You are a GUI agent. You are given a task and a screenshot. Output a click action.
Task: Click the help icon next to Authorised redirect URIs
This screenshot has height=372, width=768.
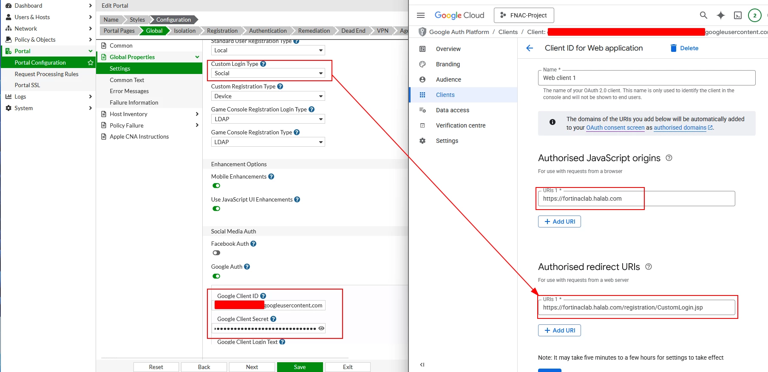pos(649,267)
